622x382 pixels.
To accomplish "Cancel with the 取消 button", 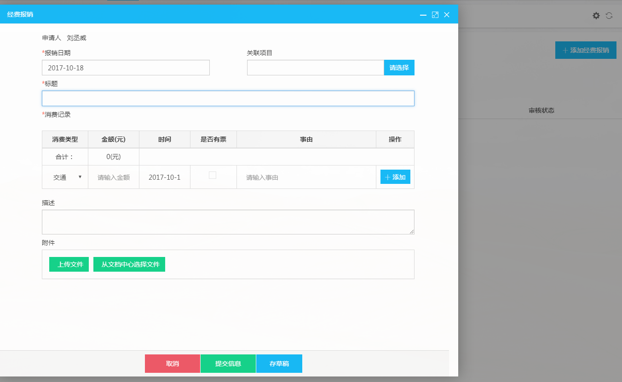I will [173, 364].
